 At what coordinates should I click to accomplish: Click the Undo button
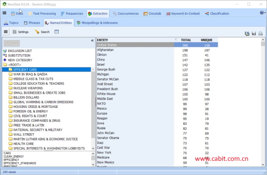12,44
